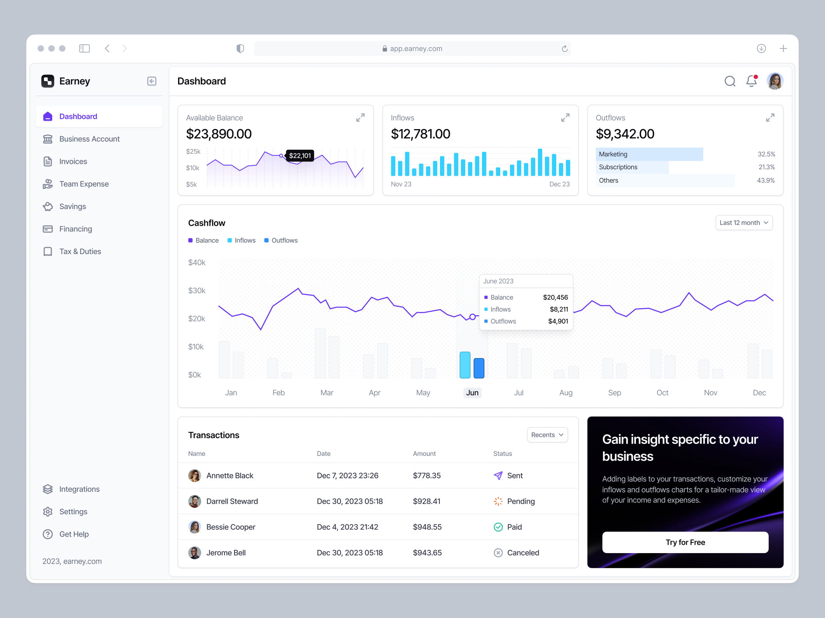The image size is (825, 618).
Task: Open Settings from the sidebar
Action: coord(73,512)
